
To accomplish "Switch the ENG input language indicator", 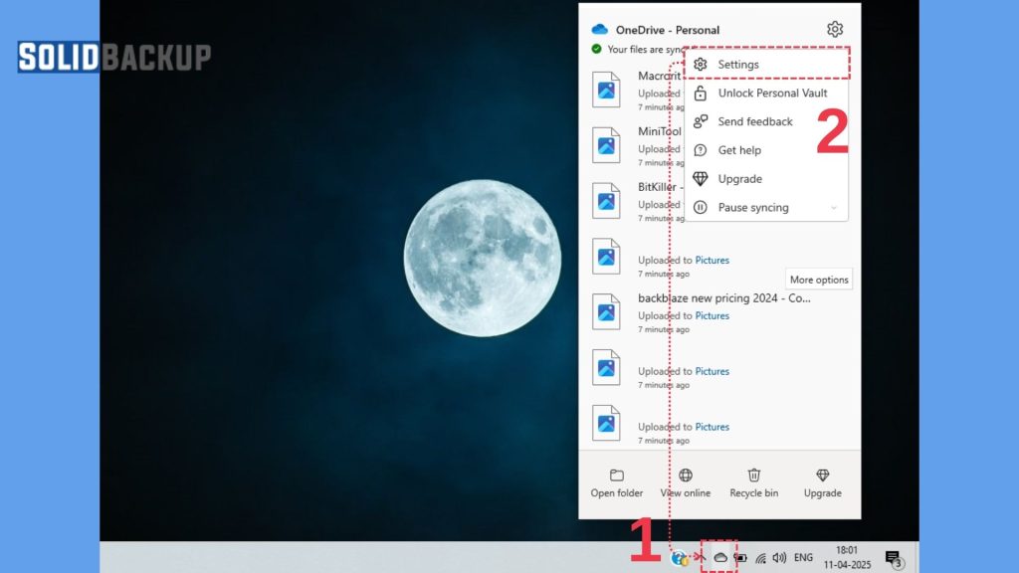I will pos(803,557).
